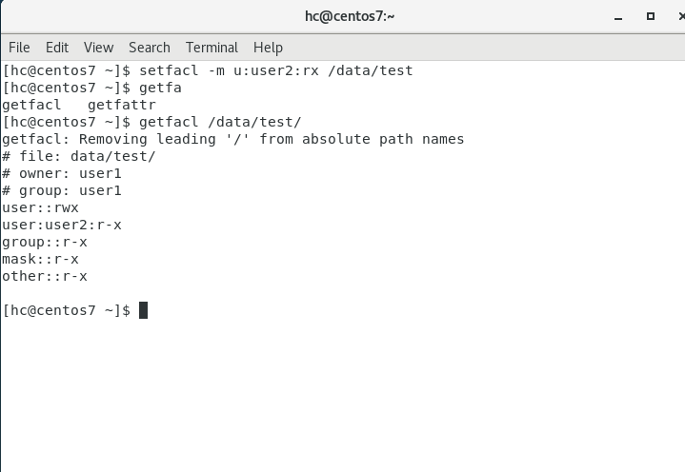Open the File menu

point(19,48)
